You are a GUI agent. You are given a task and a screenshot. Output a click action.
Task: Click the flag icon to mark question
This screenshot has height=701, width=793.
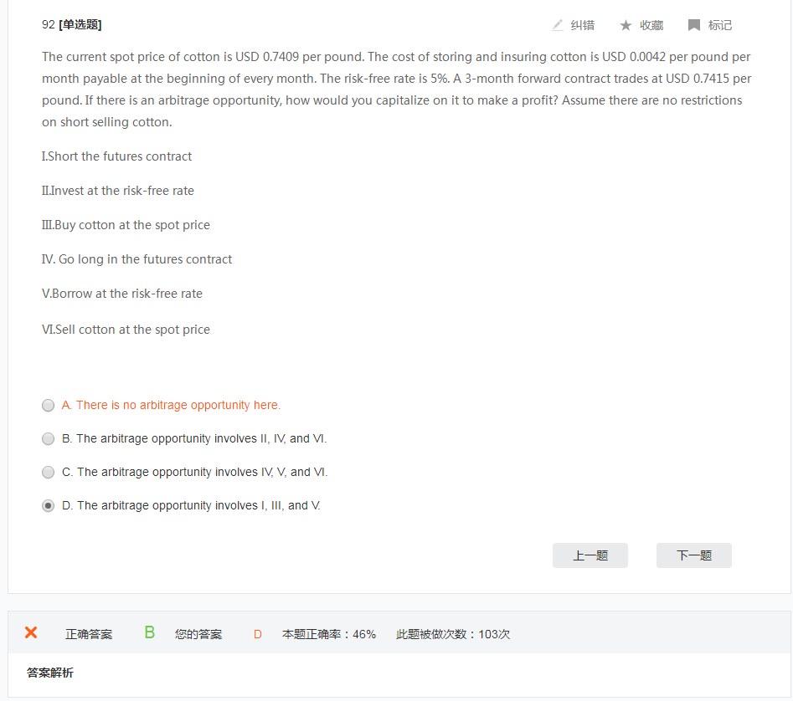coord(694,25)
